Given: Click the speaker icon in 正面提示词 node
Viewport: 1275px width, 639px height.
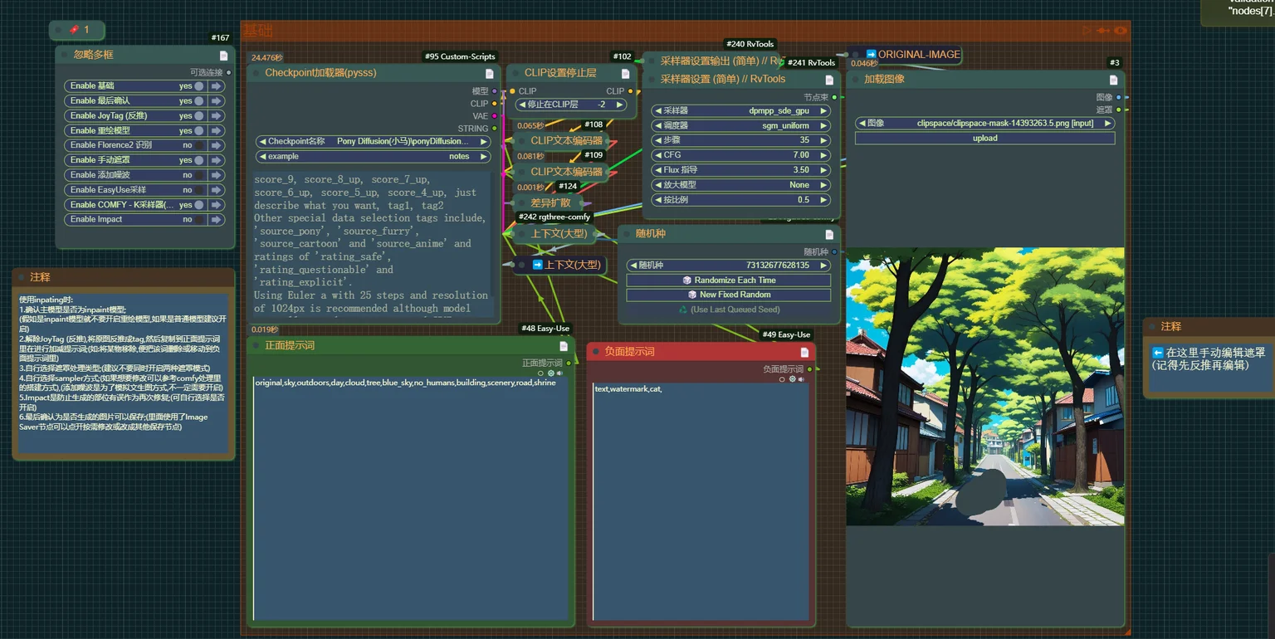Looking at the screenshot, I should (x=559, y=373).
